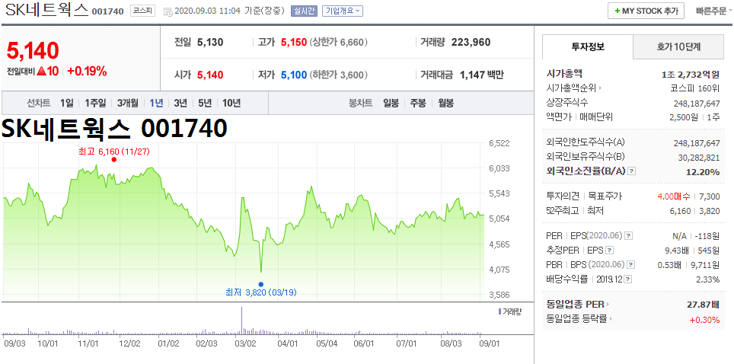
Task: Click the 상장주식수 value 248,187,647
Action: point(697,103)
